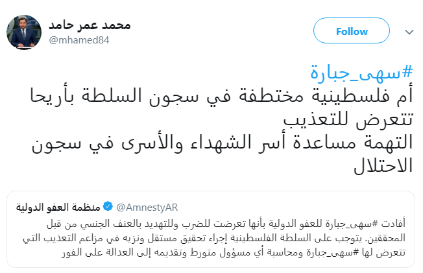Expand the tweet options chevron
The height and width of the screenshot is (273, 423).
point(407,31)
